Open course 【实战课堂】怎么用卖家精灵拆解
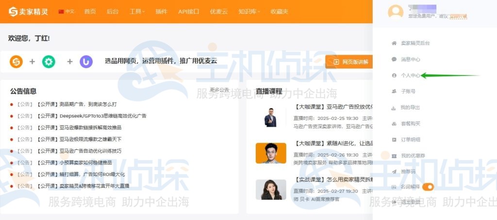This screenshot has width=497, height=220. 333,180
